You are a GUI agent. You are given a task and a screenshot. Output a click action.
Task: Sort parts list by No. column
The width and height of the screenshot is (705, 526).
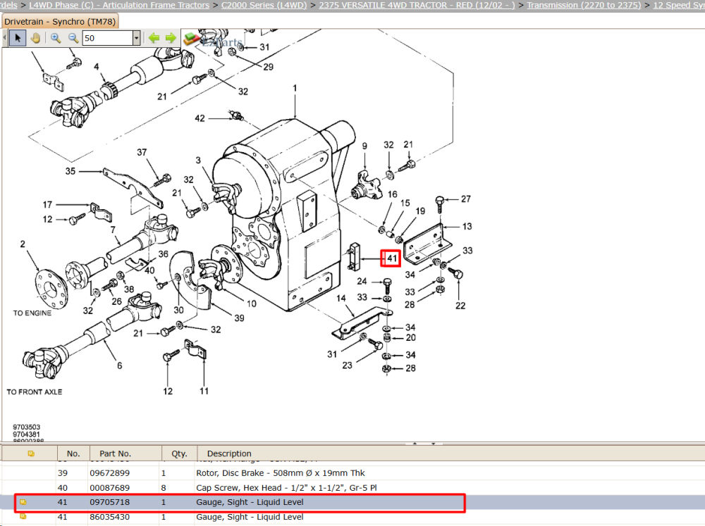(73, 453)
